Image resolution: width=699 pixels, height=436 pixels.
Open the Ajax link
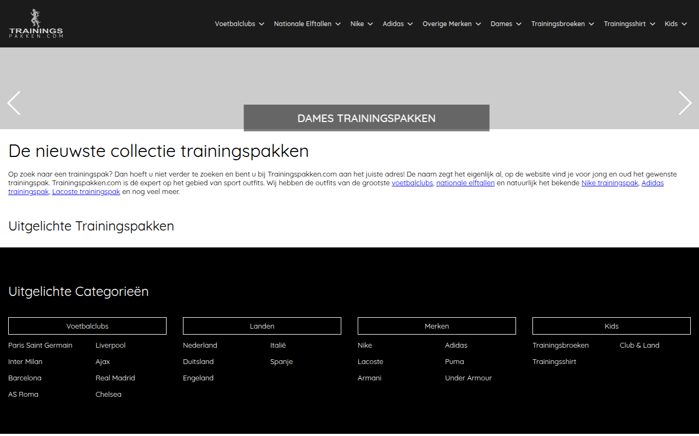click(103, 362)
